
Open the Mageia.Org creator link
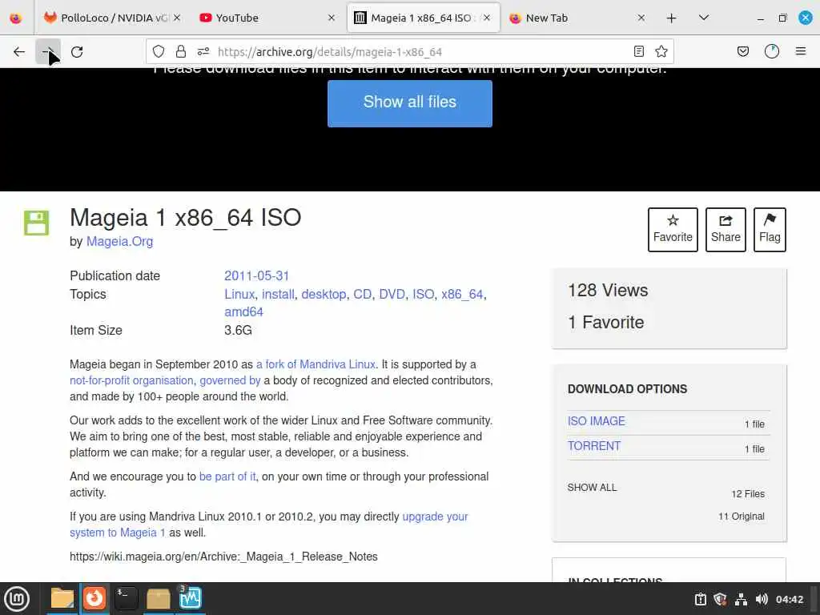(120, 241)
